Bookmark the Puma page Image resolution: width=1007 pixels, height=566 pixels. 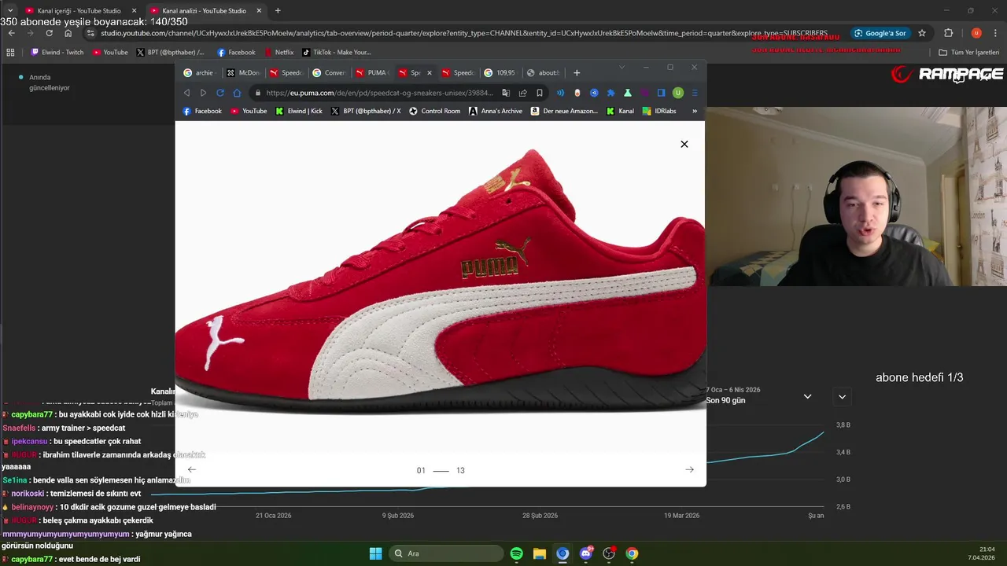pos(540,93)
